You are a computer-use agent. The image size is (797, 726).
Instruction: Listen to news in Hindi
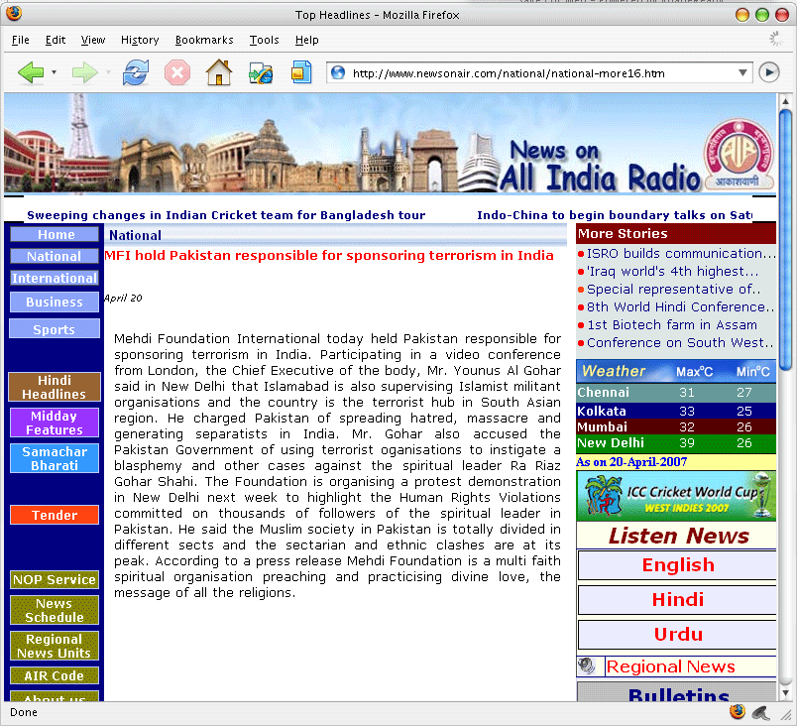tap(678, 599)
